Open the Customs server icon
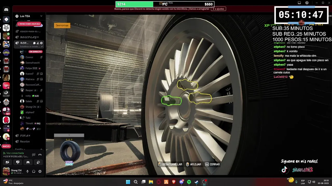The width and height of the screenshot is (332, 186). (6, 52)
